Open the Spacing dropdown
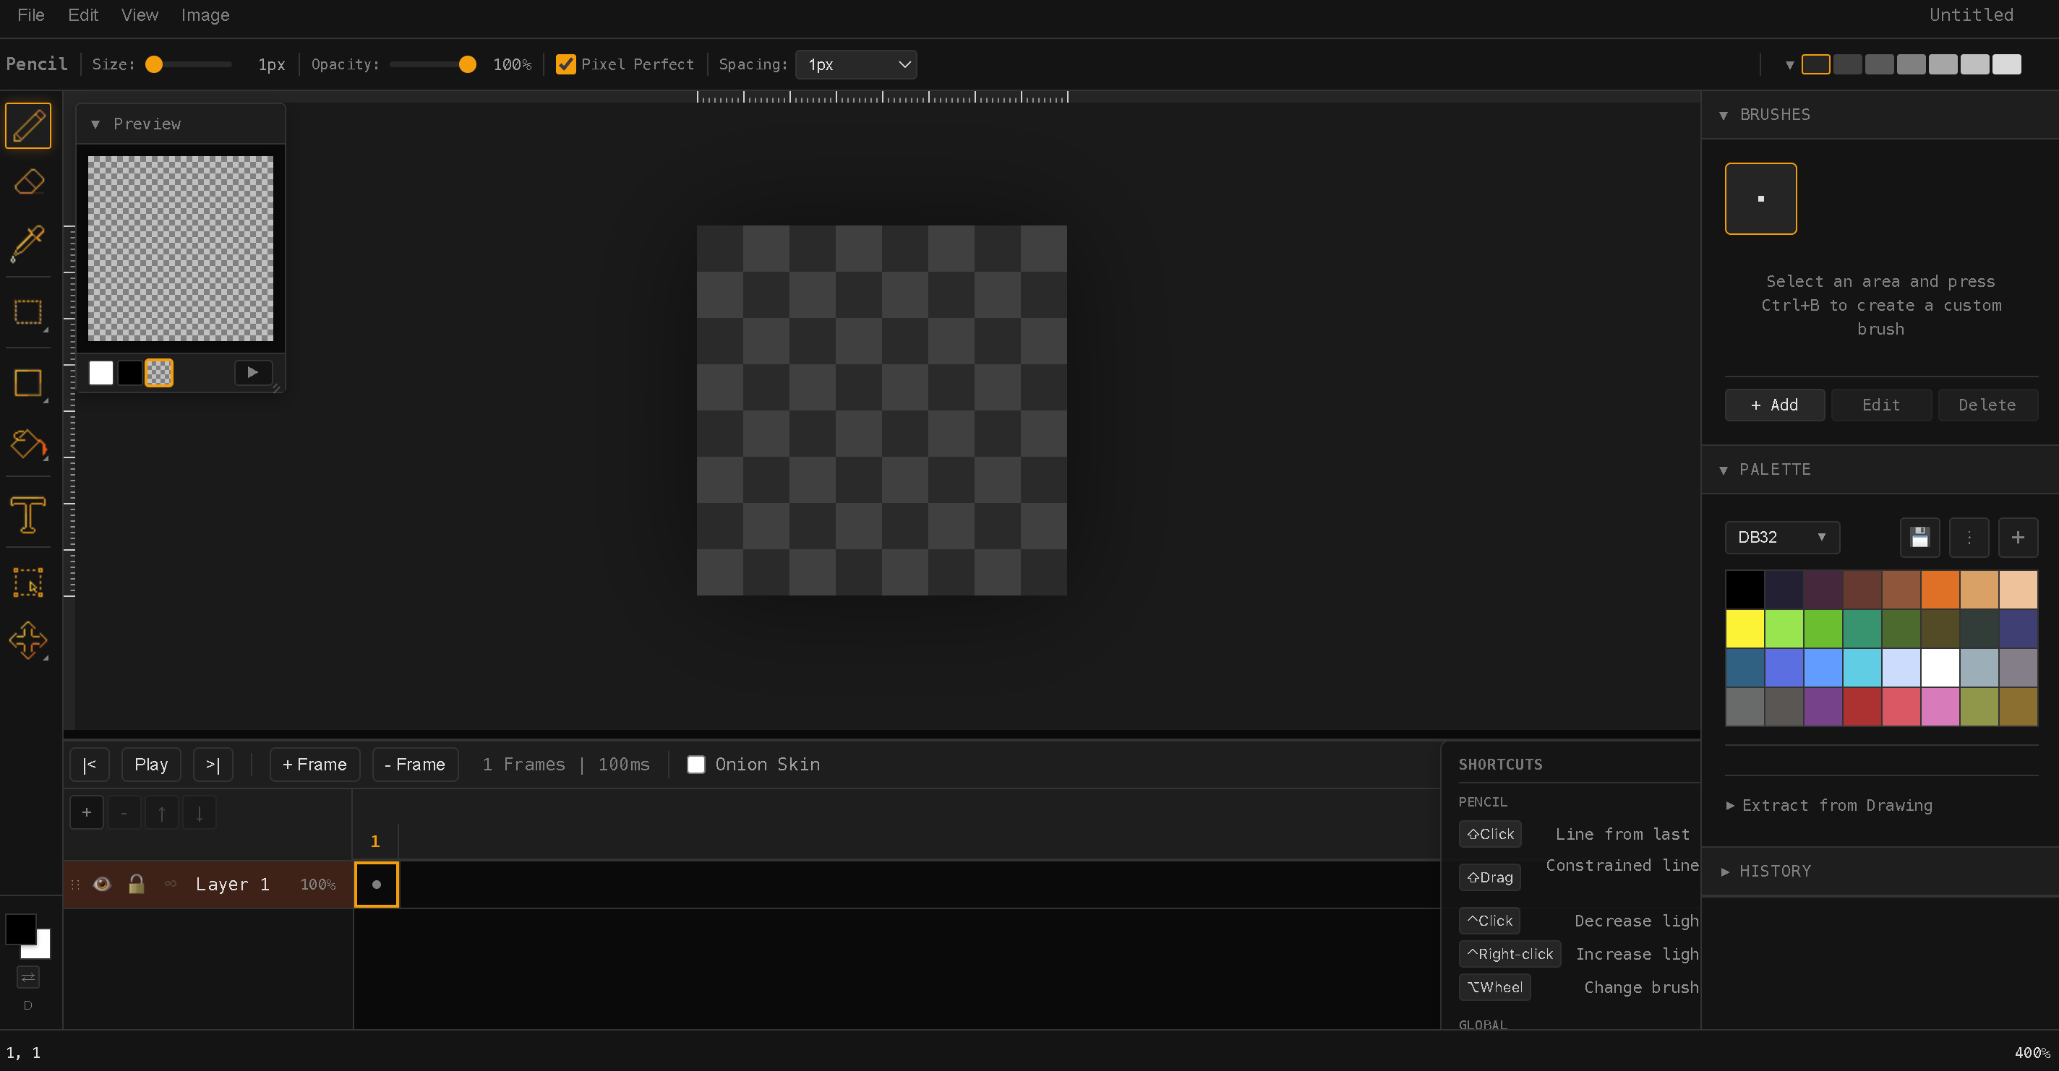This screenshot has width=2059, height=1071. click(855, 64)
